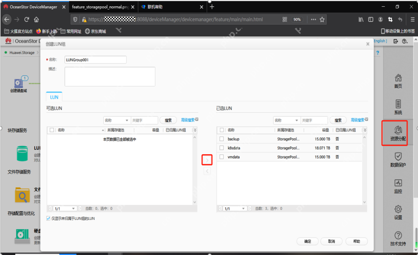
Task: Open 高级搜索 link in 已选LUN
Action: [359, 120]
